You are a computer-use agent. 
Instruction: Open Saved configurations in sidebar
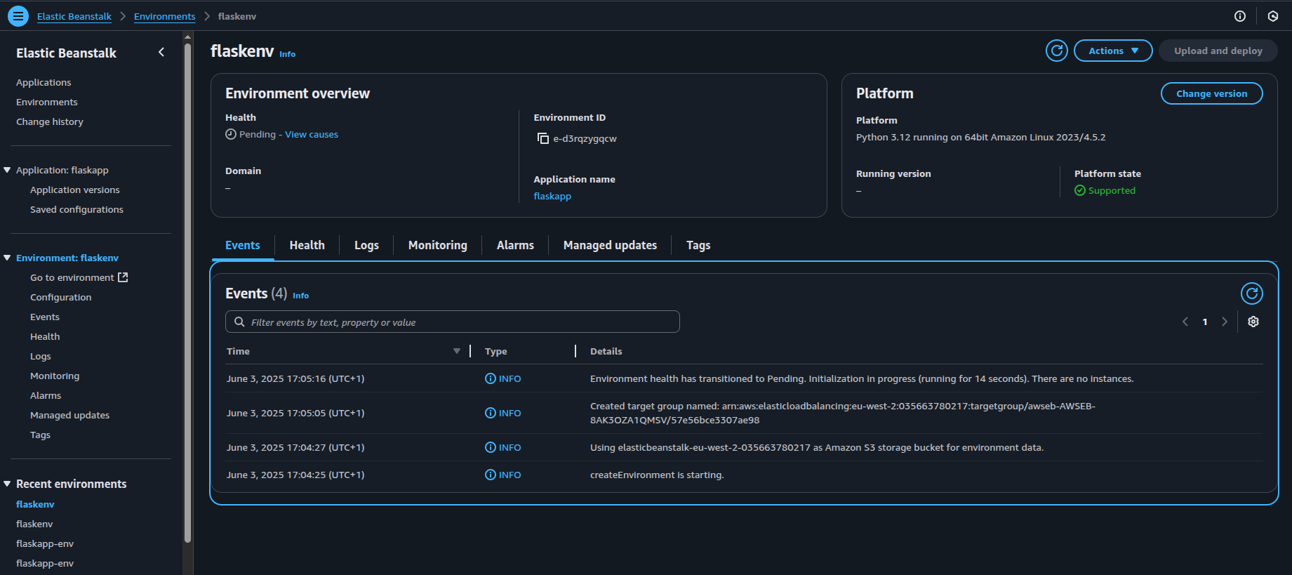76,209
